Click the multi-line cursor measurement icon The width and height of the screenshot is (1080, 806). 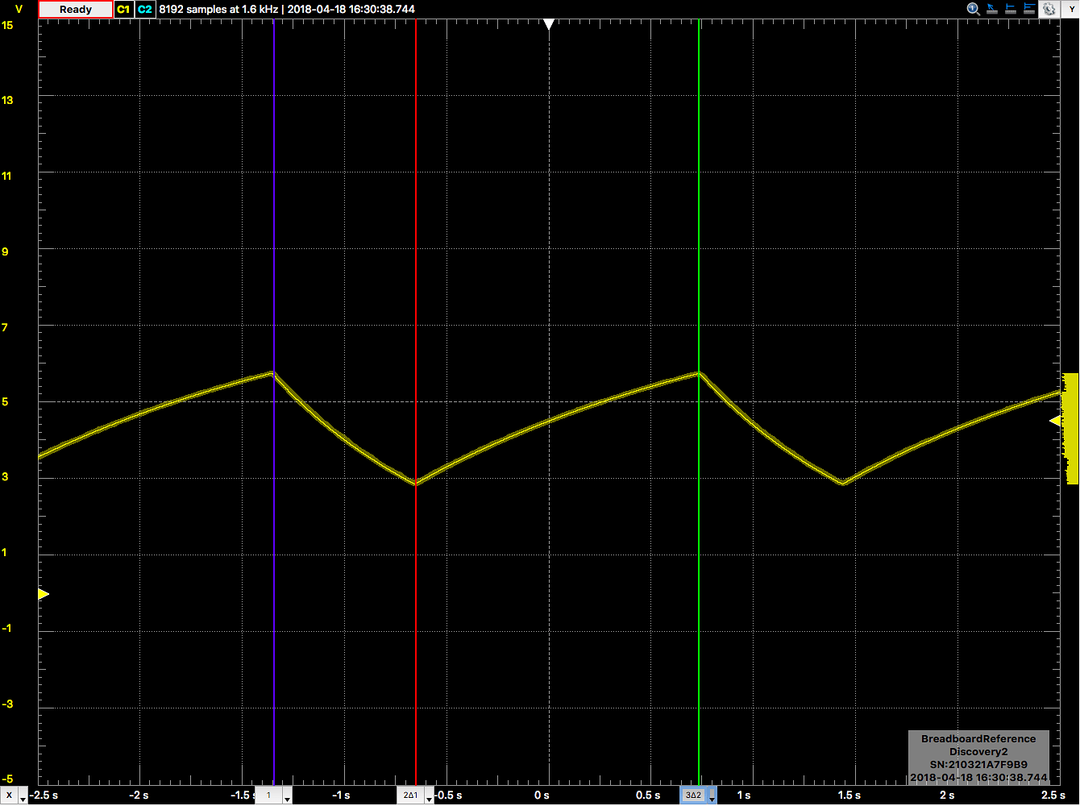coord(1029,9)
